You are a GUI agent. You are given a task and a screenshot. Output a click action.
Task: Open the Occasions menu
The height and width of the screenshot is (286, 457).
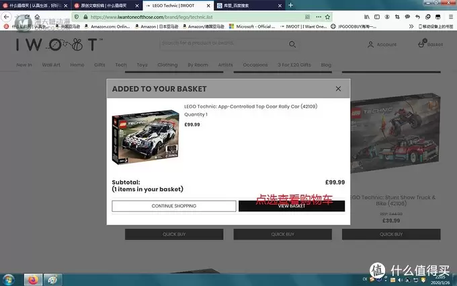(x=255, y=65)
